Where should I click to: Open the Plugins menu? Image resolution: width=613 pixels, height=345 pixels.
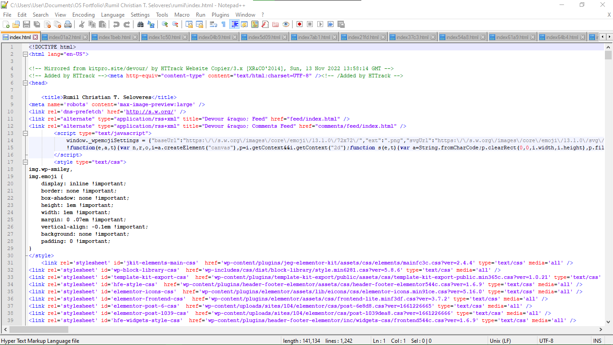pos(220,15)
